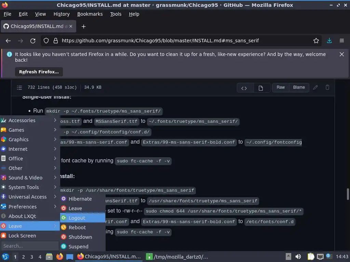Click the browser forward arrow
This screenshot has height=262, width=350.
pyautogui.click(x=21, y=41)
